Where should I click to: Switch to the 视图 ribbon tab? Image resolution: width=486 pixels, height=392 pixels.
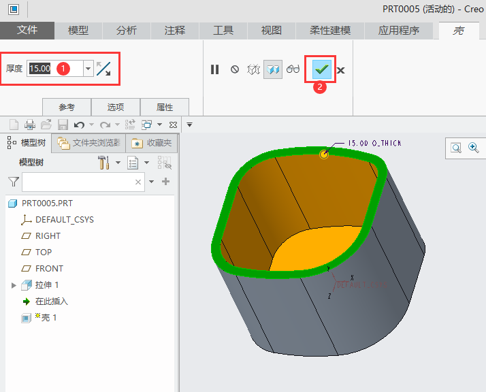click(271, 31)
